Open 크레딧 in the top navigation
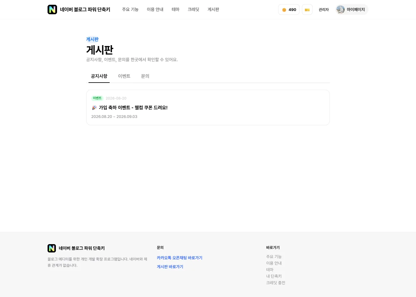416x297 pixels. (193, 10)
